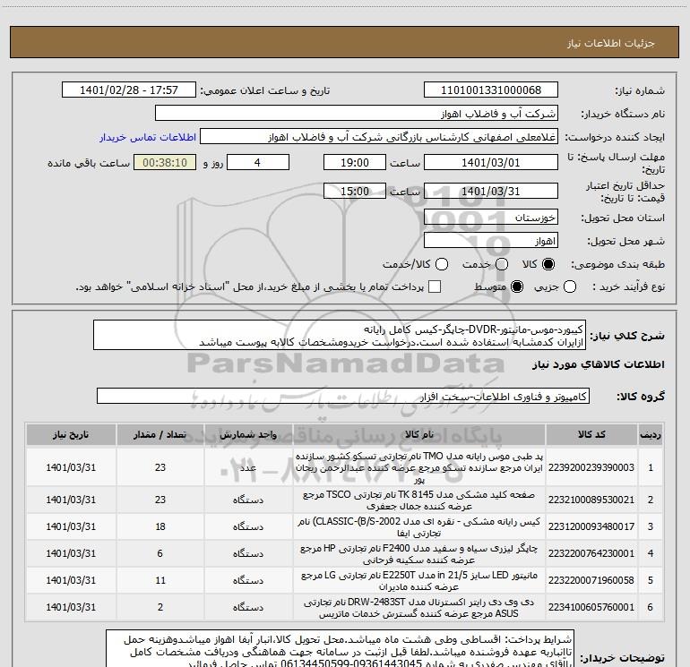The image size is (690, 667).
Task: Click the buyer name field شرکت آب و فاضلاب اهواز
Action: click(x=357, y=114)
